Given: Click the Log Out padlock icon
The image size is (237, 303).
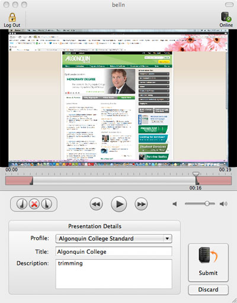Looking at the screenshot, I should pos(12,17).
